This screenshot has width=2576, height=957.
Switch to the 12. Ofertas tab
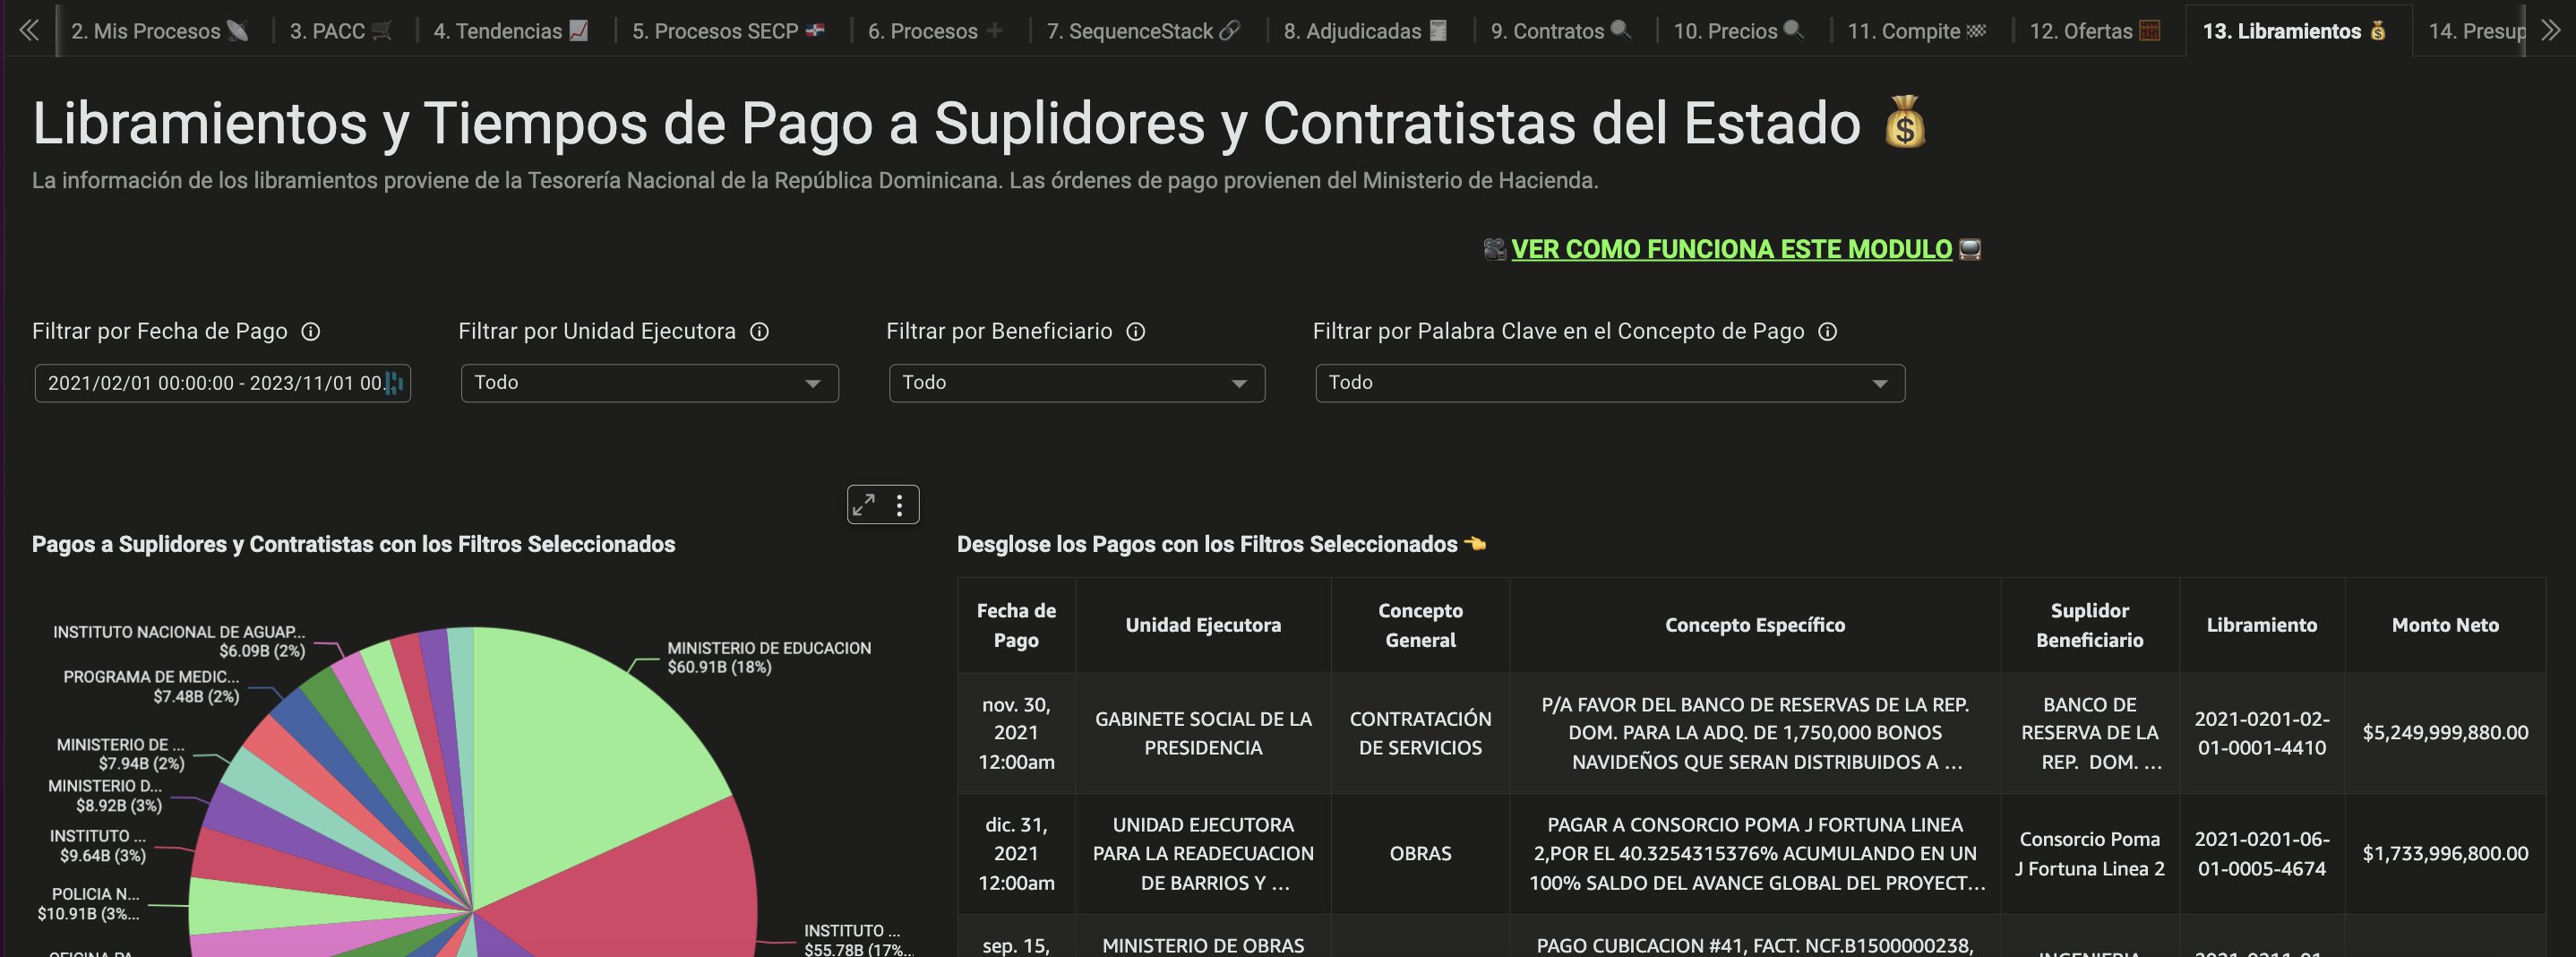click(x=2094, y=31)
